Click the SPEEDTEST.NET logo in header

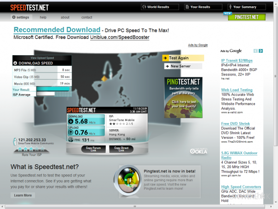(x=29, y=8)
